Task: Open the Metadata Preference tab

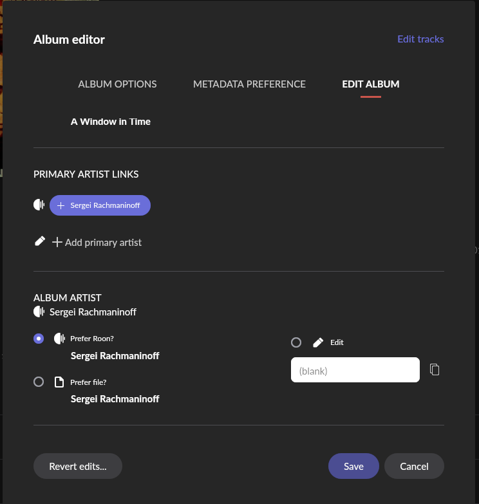Action: tap(249, 84)
